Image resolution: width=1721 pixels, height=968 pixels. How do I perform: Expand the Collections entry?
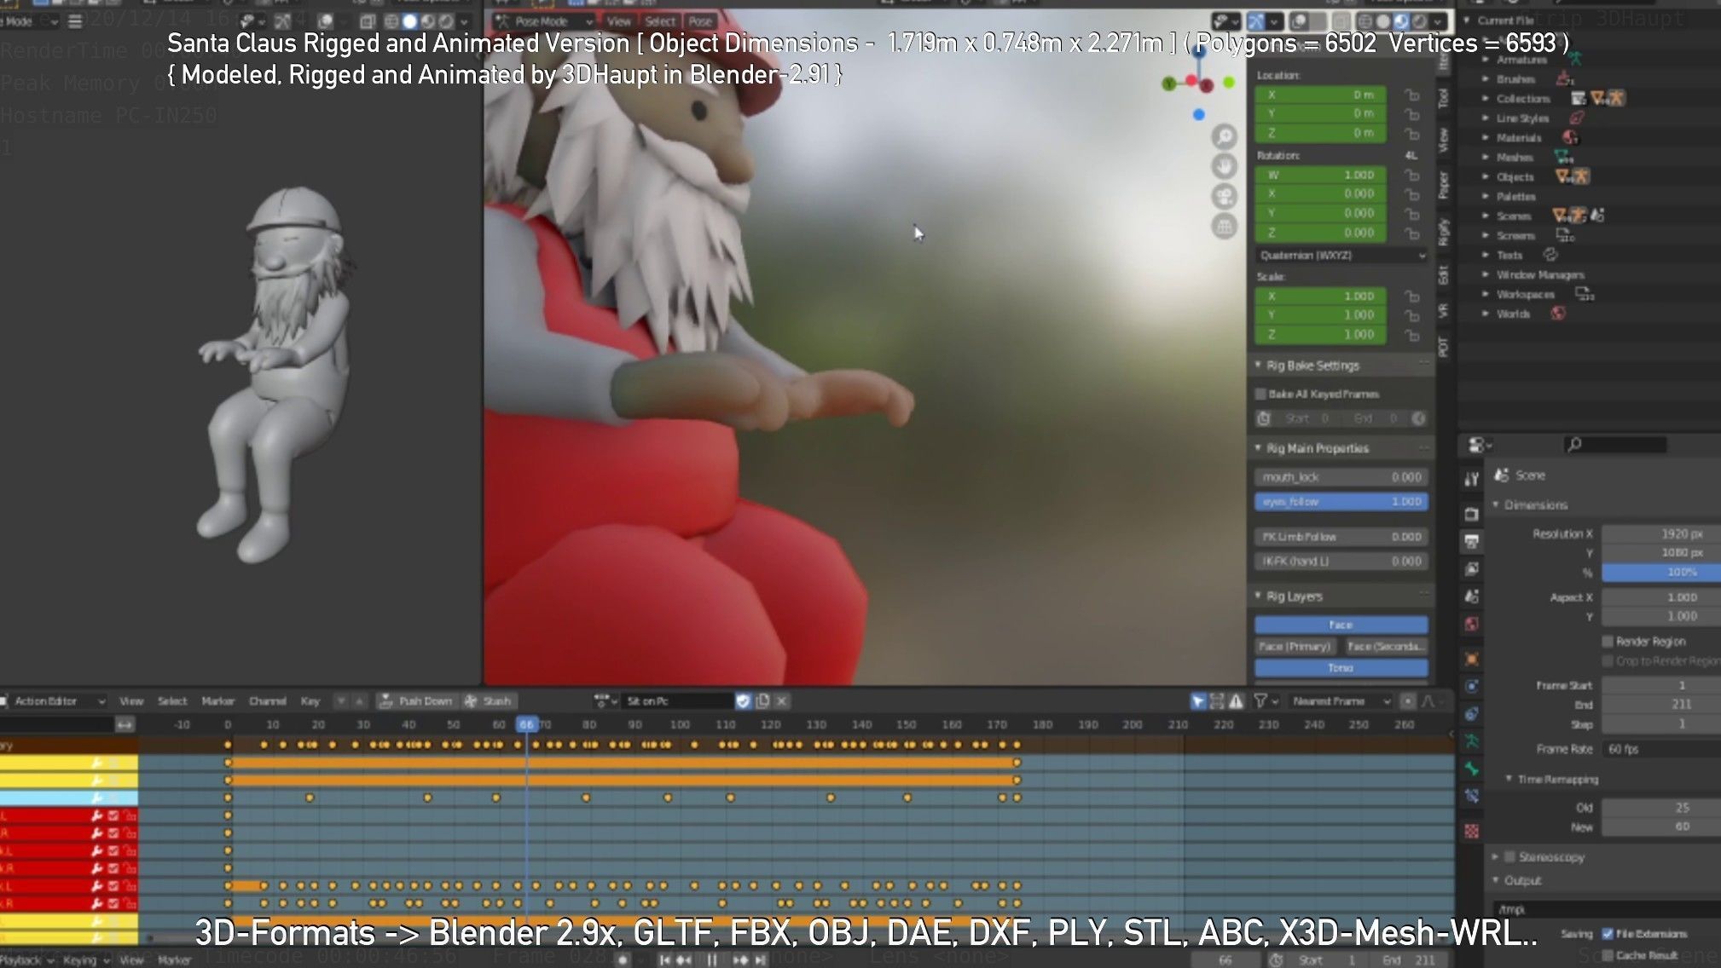point(1486,98)
